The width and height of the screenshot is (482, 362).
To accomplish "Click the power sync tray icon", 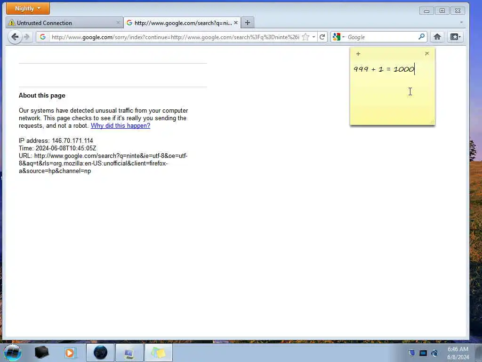I will pos(434,353).
